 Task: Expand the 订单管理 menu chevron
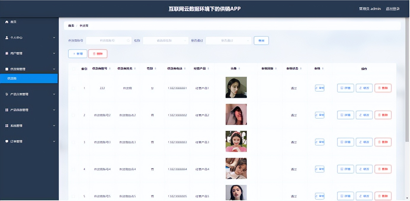[x=54, y=141]
